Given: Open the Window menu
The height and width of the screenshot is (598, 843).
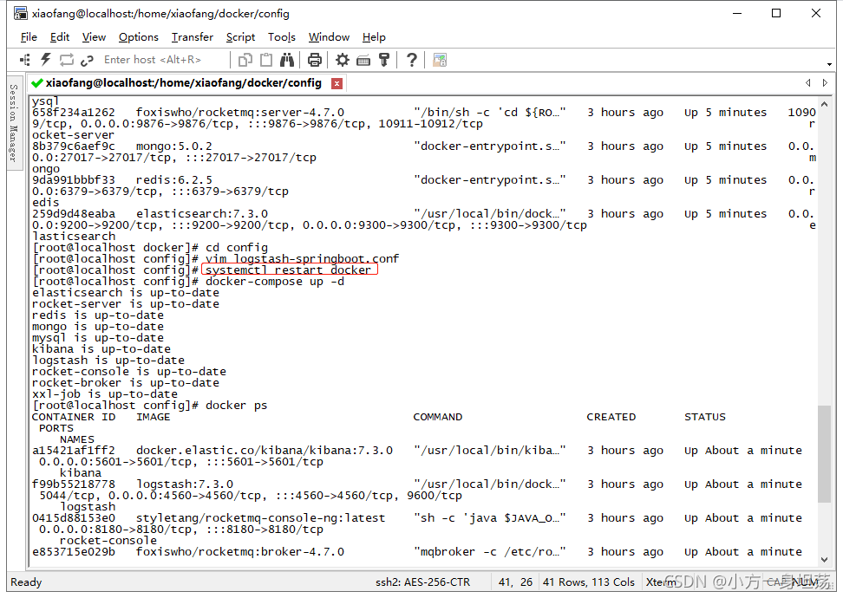Looking at the screenshot, I should coord(329,37).
